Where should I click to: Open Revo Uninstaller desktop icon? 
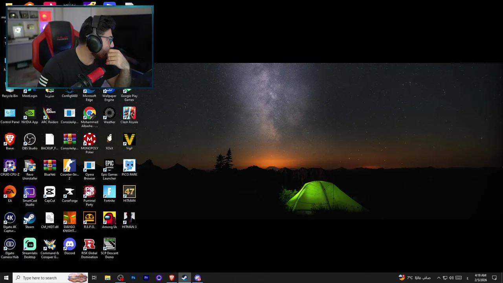(29, 170)
